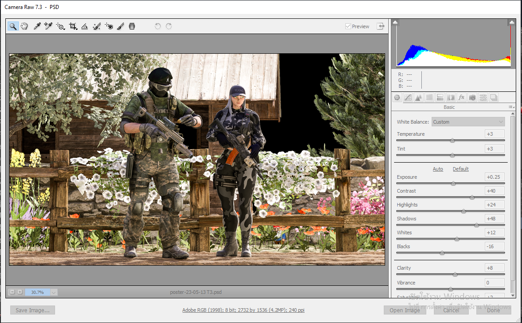Open the Lens Corrections panel tab
The width and height of the screenshot is (522, 323).
click(450, 97)
